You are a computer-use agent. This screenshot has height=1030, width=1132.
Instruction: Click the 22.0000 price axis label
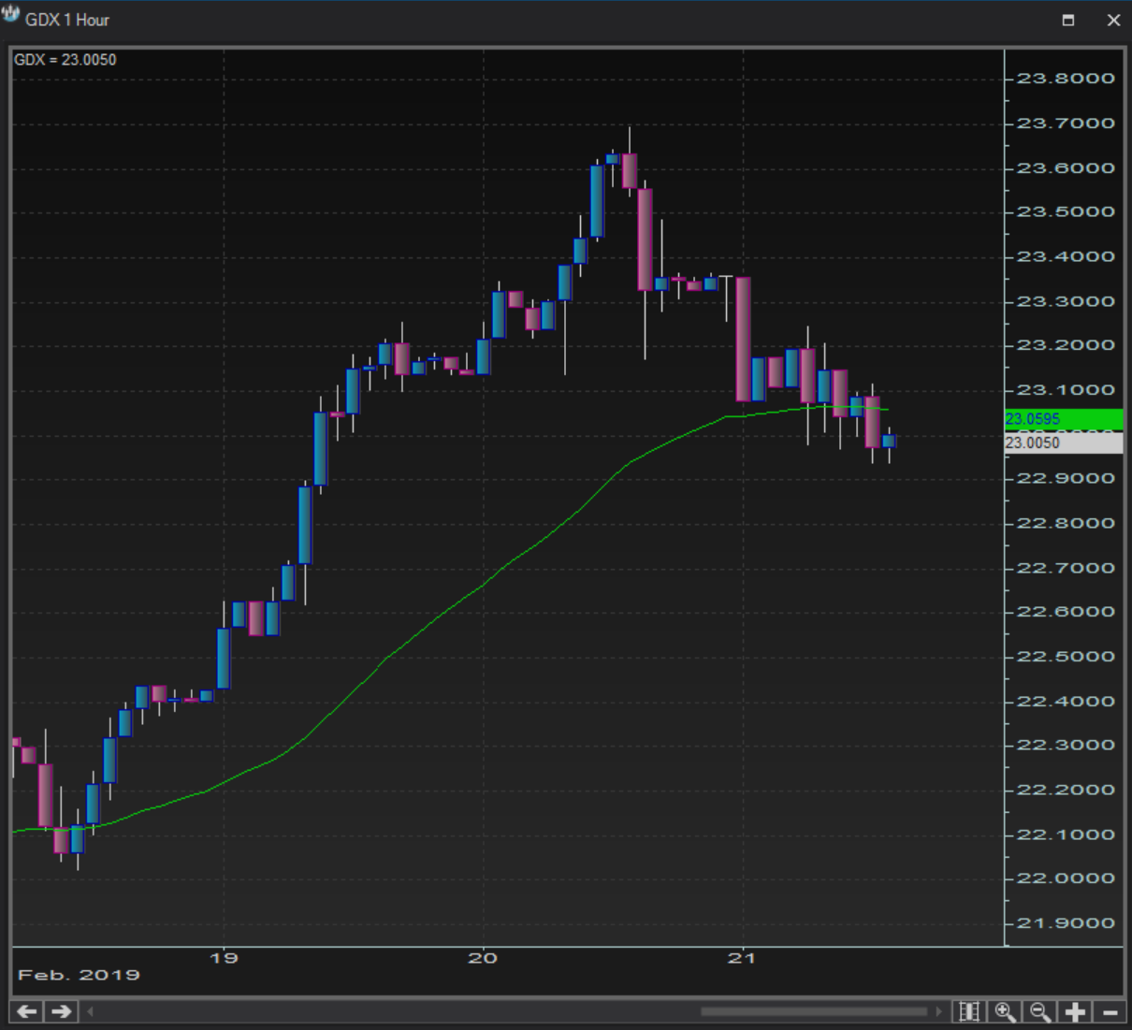(1066, 878)
